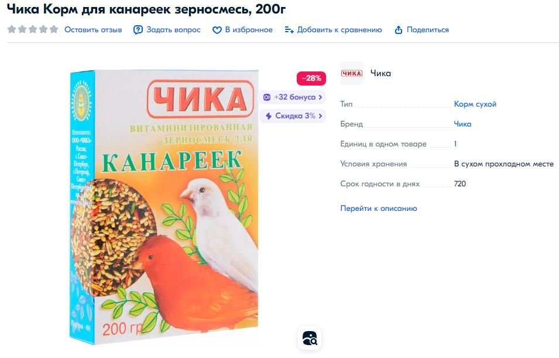Click the heart icon for favorites
559x358 pixels.
[x=217, y=30]
